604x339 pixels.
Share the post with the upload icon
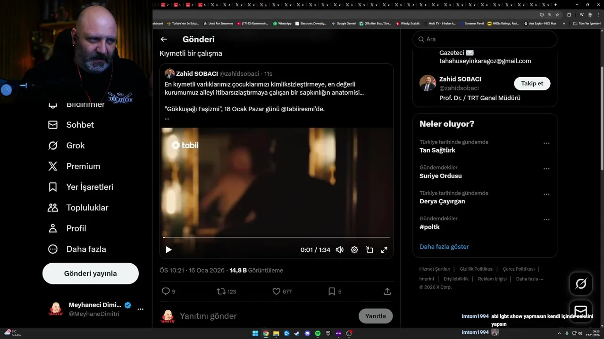[387, 291]
